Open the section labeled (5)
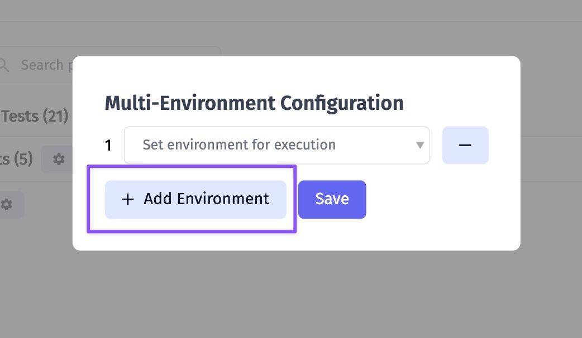Screen dimensions: 582x338 point(16,159)
